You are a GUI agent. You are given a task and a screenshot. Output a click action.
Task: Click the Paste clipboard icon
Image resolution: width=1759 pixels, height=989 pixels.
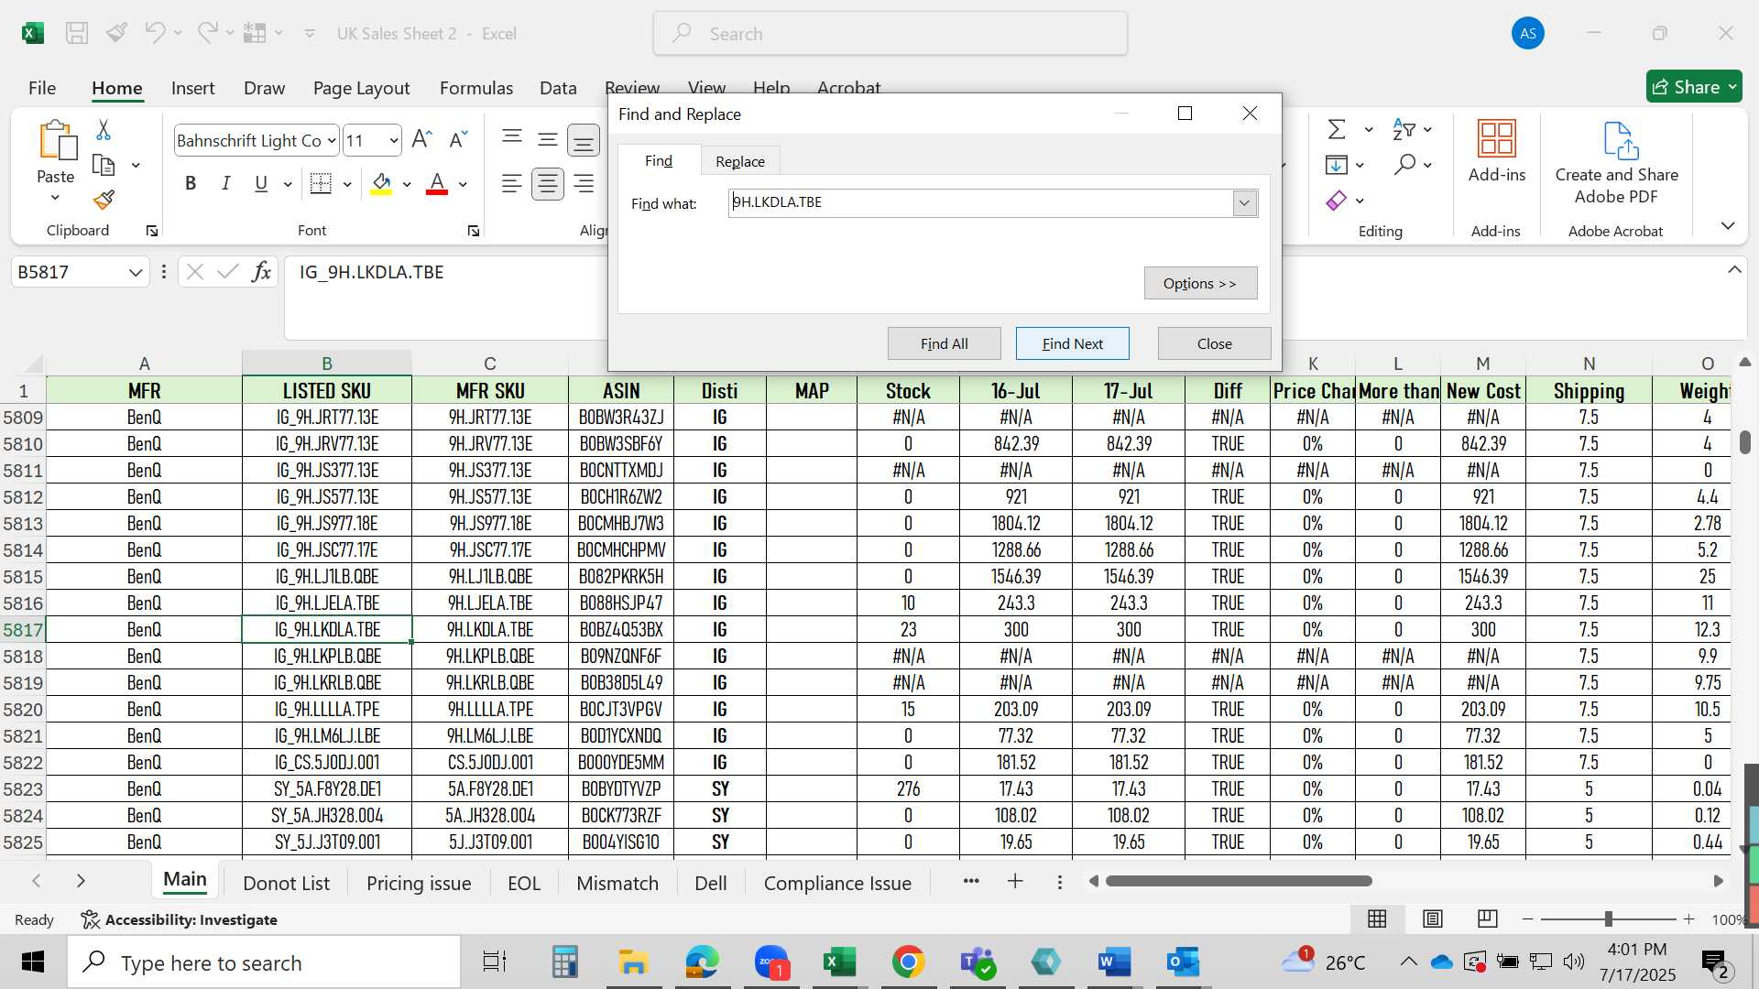(x=56, y=141)
